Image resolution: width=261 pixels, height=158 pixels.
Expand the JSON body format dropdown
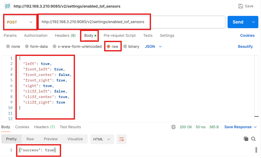point(153,47)
